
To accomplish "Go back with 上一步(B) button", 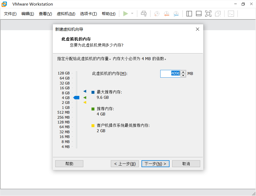I will click(125, 164).
